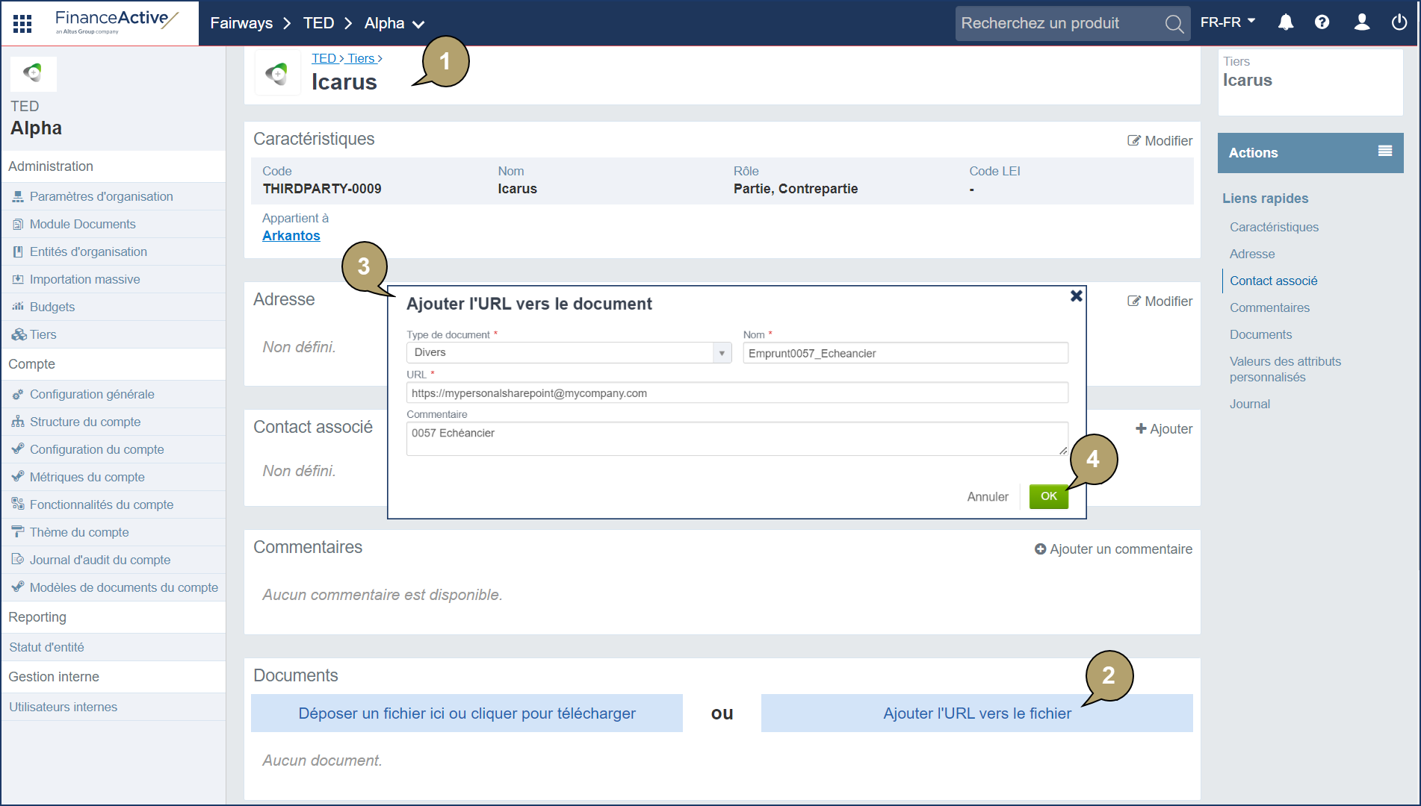Click into the URL input field

click(737, 393)
